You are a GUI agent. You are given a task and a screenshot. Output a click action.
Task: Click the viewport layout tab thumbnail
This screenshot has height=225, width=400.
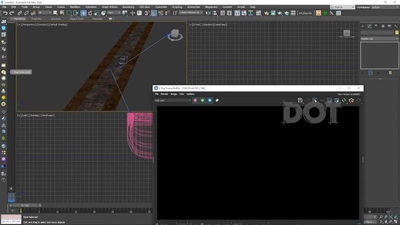coord(11,197)
